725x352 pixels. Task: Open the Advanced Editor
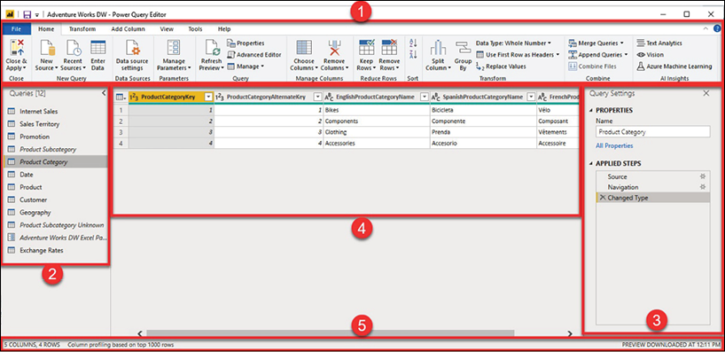pyautogui.click(x=253, y=55)
